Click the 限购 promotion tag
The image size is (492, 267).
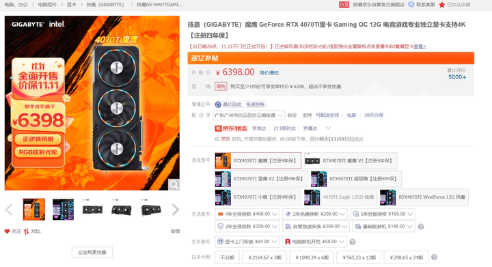coord(221,86)
